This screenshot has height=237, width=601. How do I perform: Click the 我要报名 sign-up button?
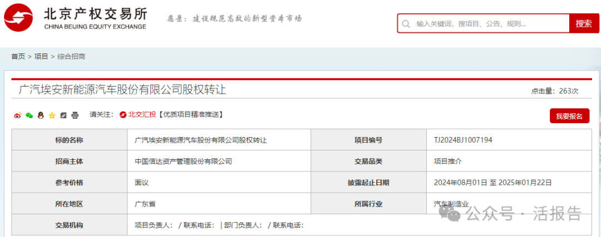coord(569,116)
